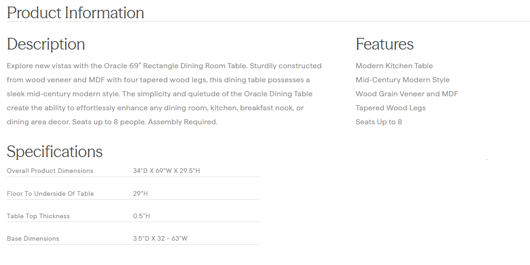Click the Base Dimensions label
Image resolution: width=530 pixels, height=265 pixels.
pos(33,238)
